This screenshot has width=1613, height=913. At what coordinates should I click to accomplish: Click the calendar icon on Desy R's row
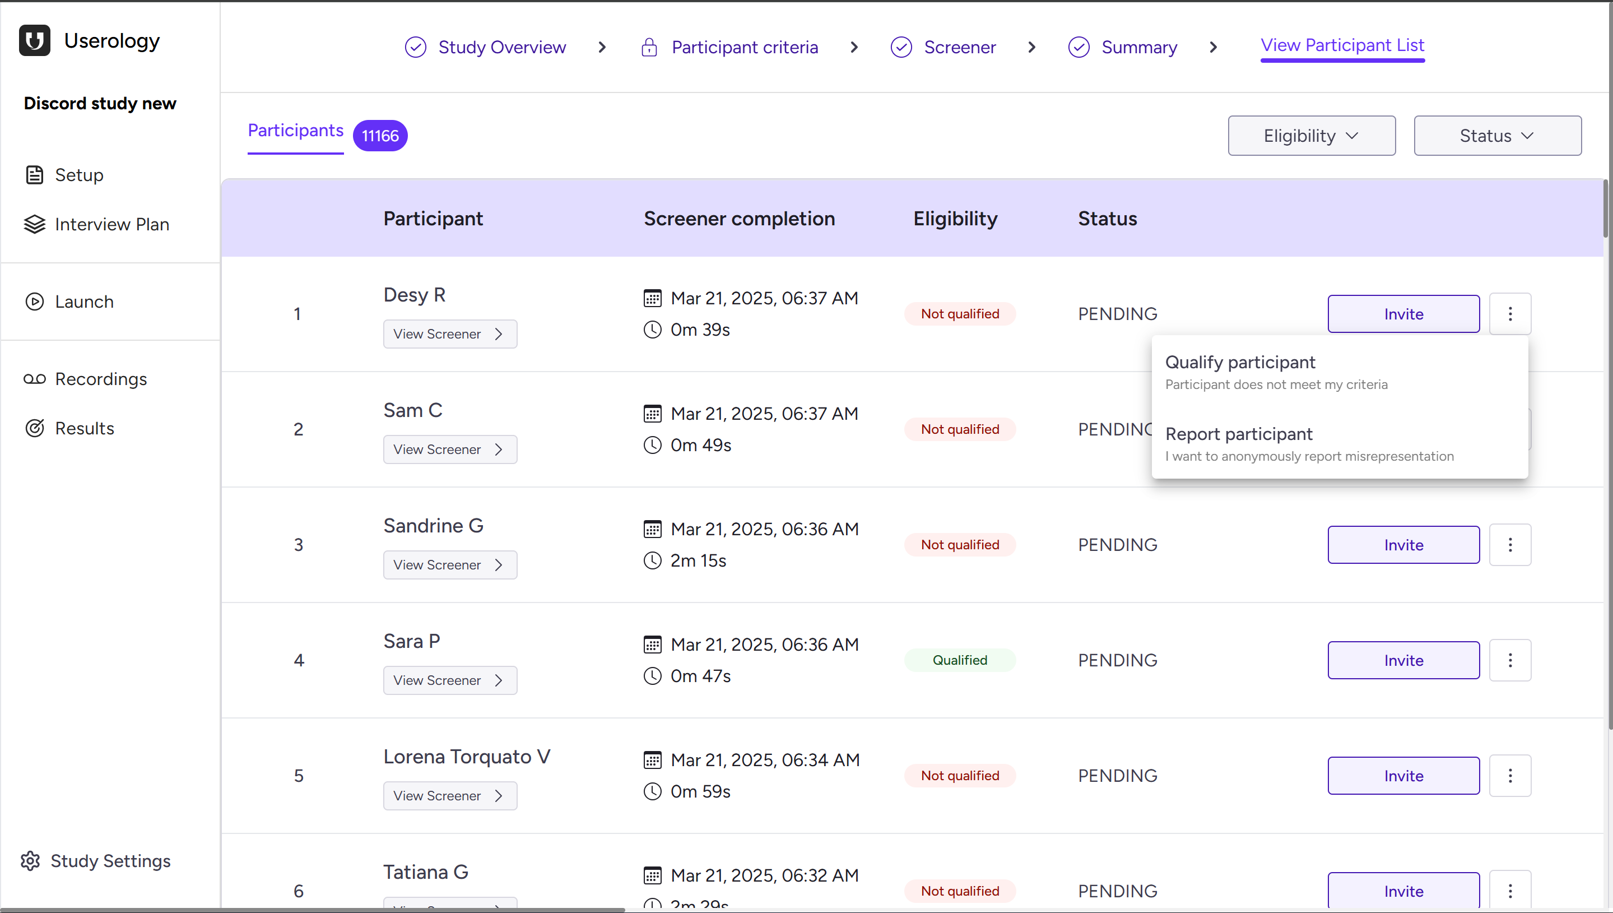[x=653, y=297]
